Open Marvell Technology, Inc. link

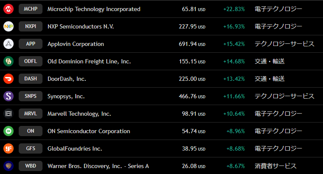(x=79, y=114)
